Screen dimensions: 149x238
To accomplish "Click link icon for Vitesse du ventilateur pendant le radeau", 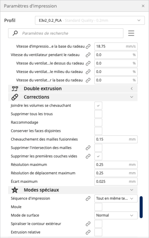I will click(88, 55).
